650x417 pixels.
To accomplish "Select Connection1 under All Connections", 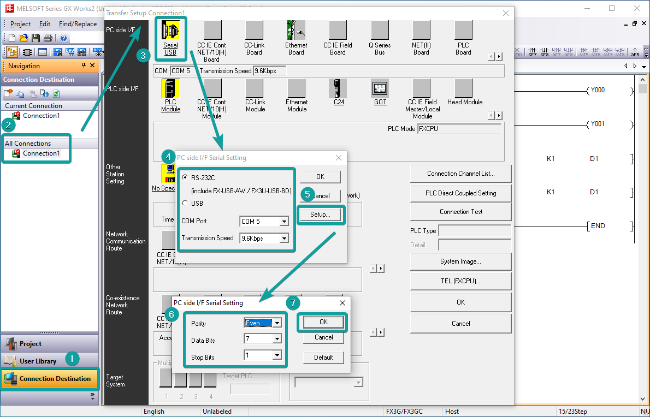I will point(41,153).
